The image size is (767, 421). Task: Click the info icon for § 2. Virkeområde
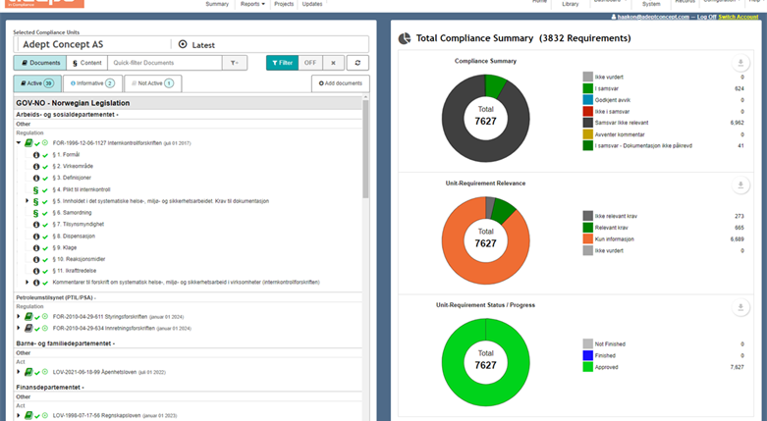[x=36, y=166]
